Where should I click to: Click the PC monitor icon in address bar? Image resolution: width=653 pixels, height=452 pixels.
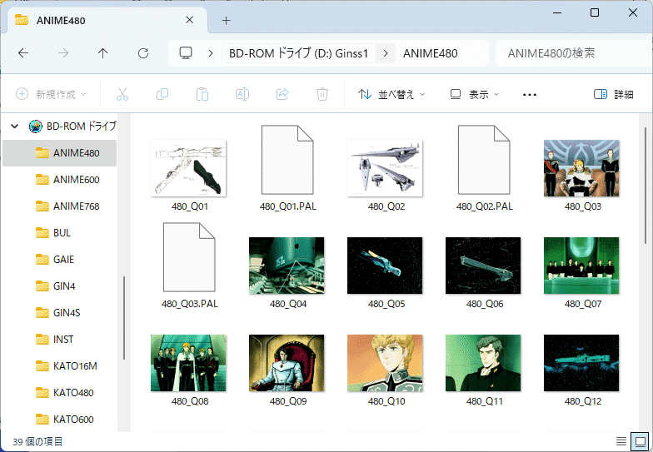click(x=186, y=53)
